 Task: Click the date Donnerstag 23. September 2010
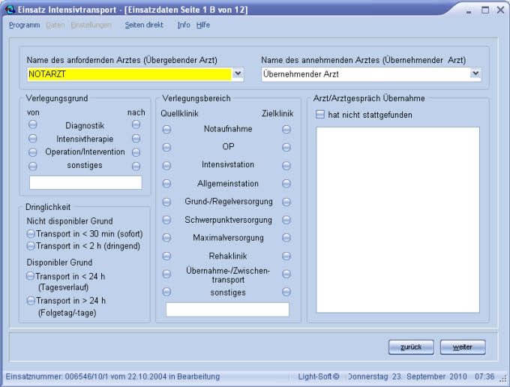[407, 376]
